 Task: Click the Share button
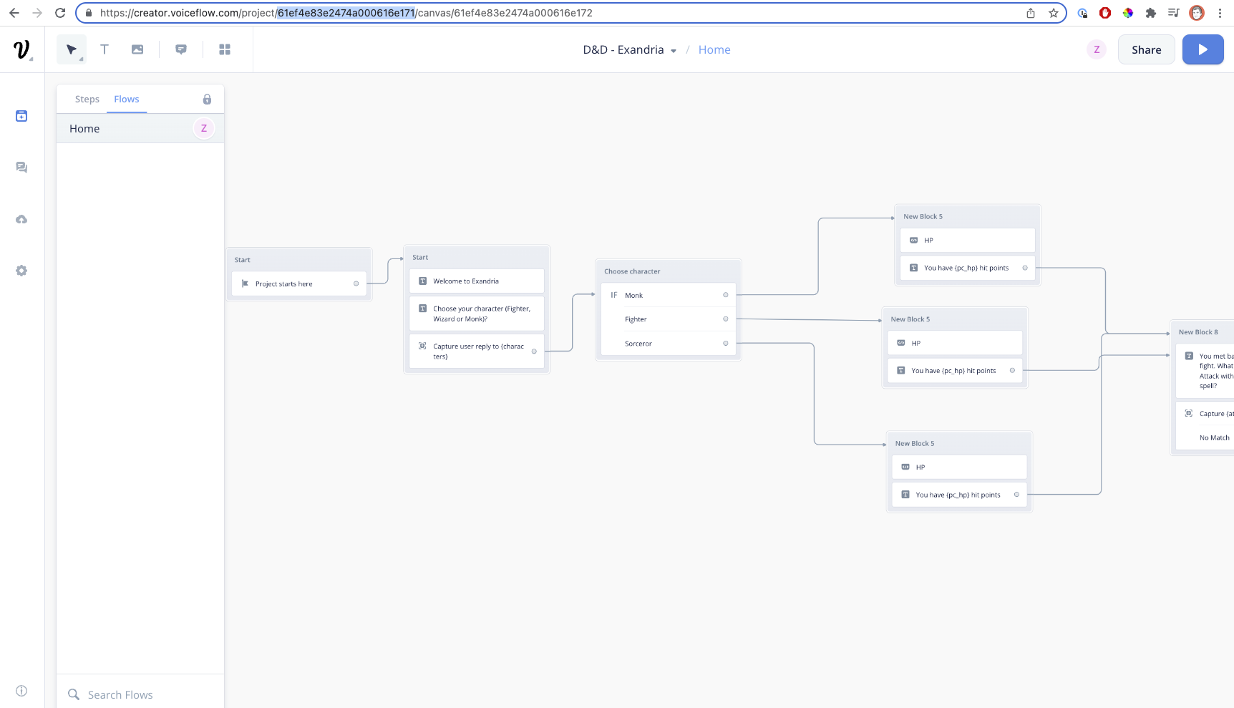[x=1146, y=49]
